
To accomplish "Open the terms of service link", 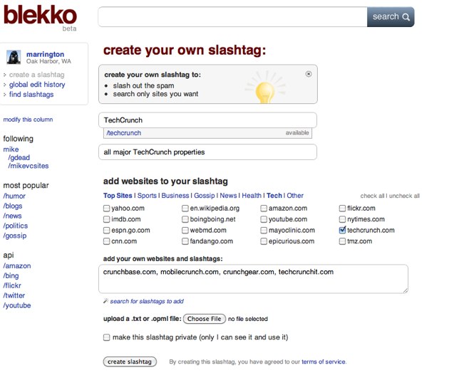I will (324, 362).
